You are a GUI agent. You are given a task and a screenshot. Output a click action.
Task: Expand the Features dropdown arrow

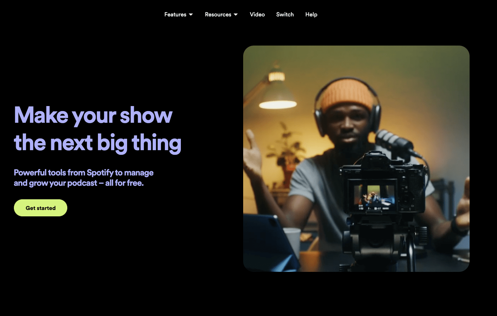coord(191,15)
